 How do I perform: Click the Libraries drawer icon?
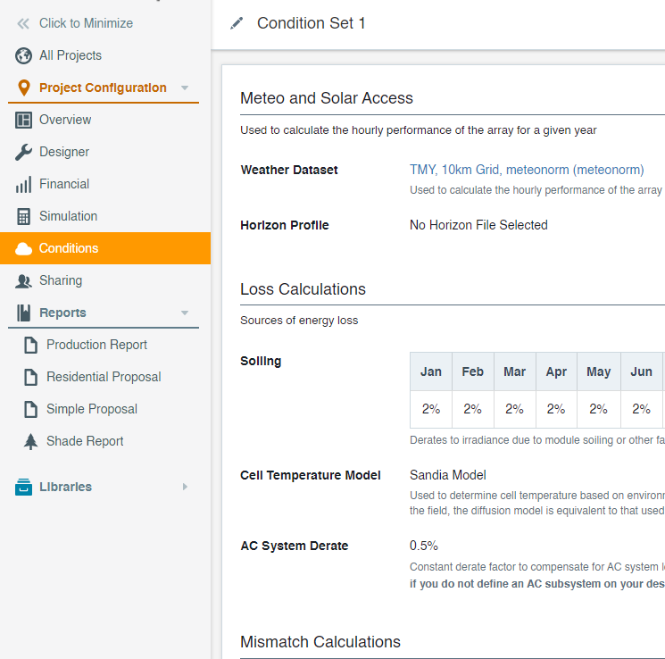[24, 487]
